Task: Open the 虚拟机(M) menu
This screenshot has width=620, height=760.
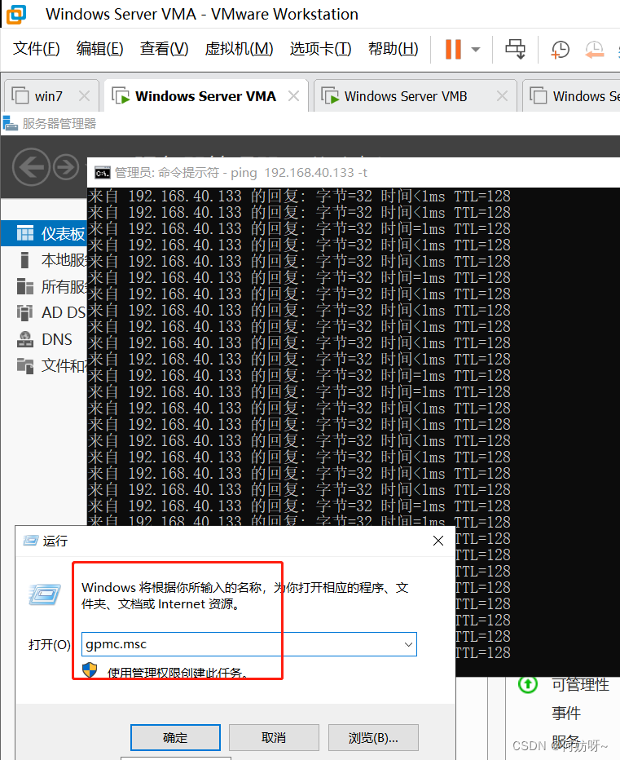Action: 239,48
